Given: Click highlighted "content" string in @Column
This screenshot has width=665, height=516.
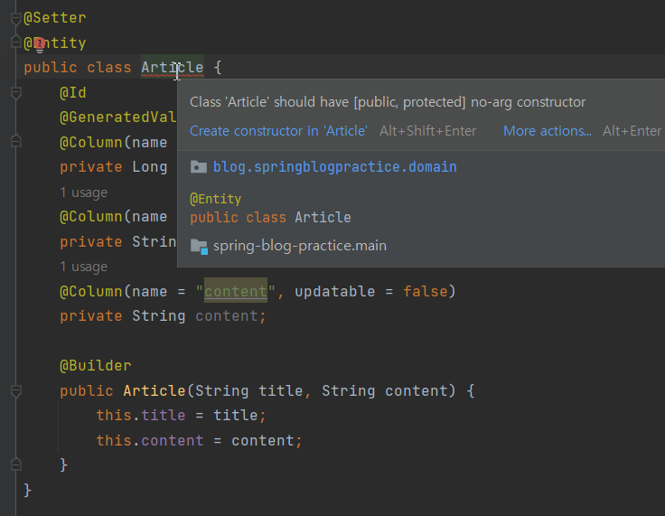Looking at the screenshot, I should tap(236, 291).
